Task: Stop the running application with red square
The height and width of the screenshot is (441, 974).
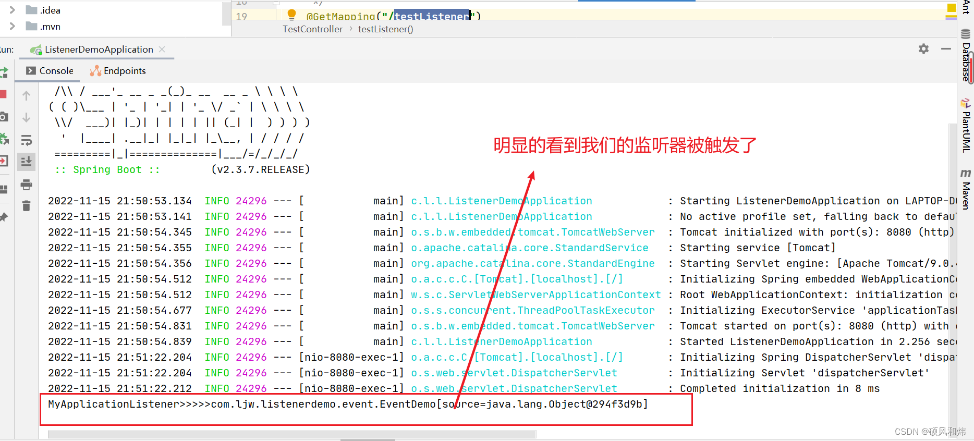Action: tap(3, 94)
